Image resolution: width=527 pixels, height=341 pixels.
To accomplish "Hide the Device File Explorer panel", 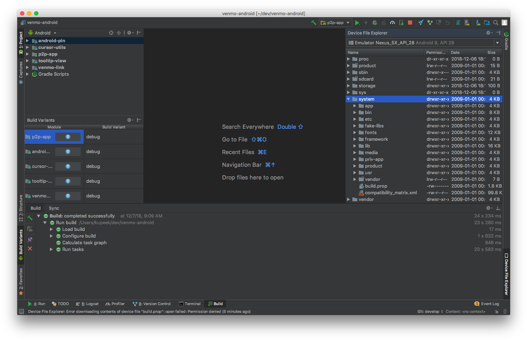I will pos(498,33).
